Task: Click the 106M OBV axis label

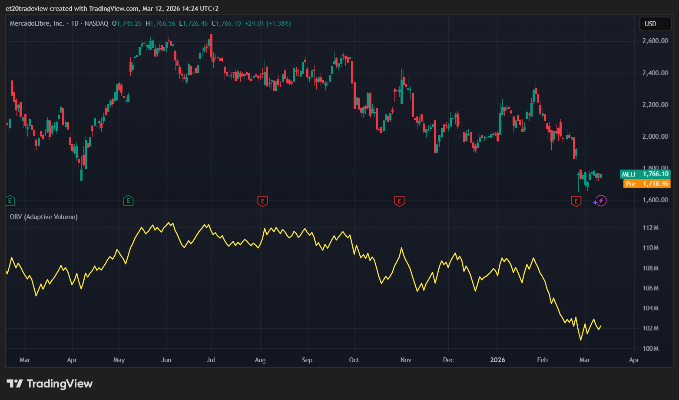Action: pos(650,288)
